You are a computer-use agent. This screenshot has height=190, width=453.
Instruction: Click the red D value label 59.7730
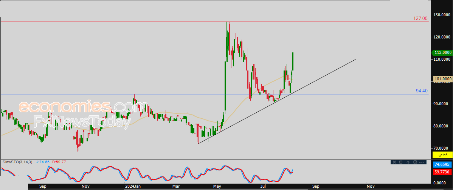pos(442,172)
